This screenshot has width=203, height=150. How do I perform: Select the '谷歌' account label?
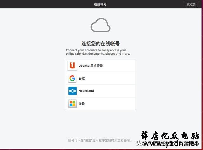(x=82, y=78)
